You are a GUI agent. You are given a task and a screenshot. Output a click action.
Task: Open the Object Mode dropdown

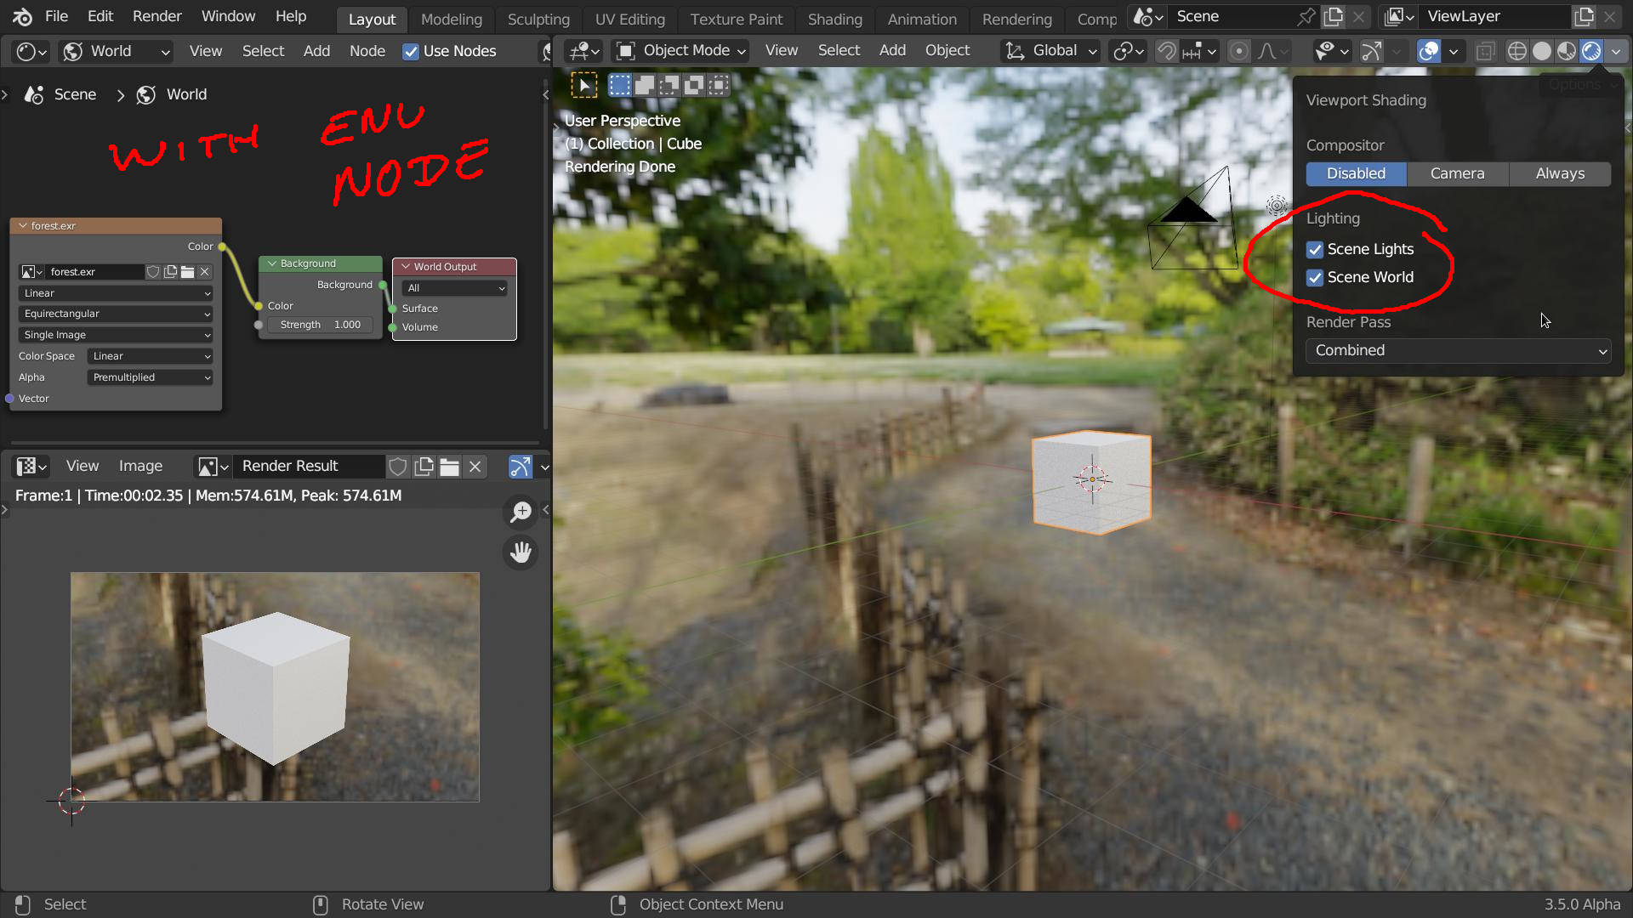pyautogui.click(x=680, y=50)
